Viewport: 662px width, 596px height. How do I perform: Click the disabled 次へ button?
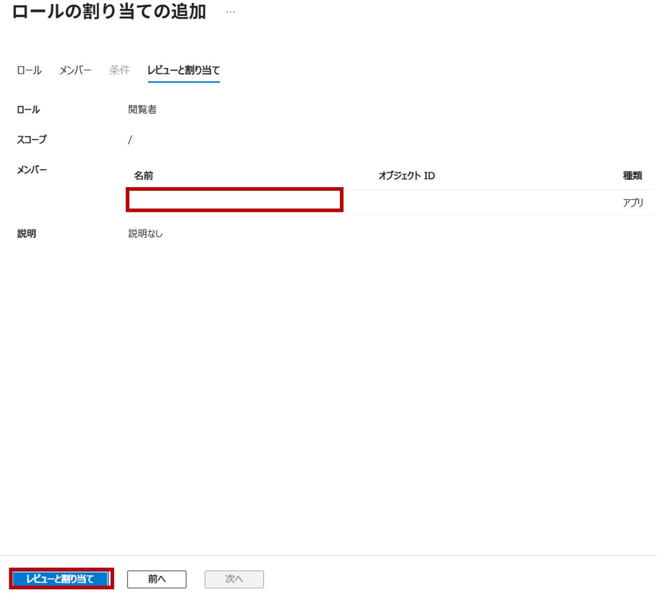coord(234,579)
